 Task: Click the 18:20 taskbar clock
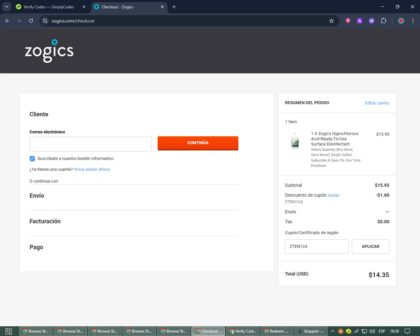[394, 331]
